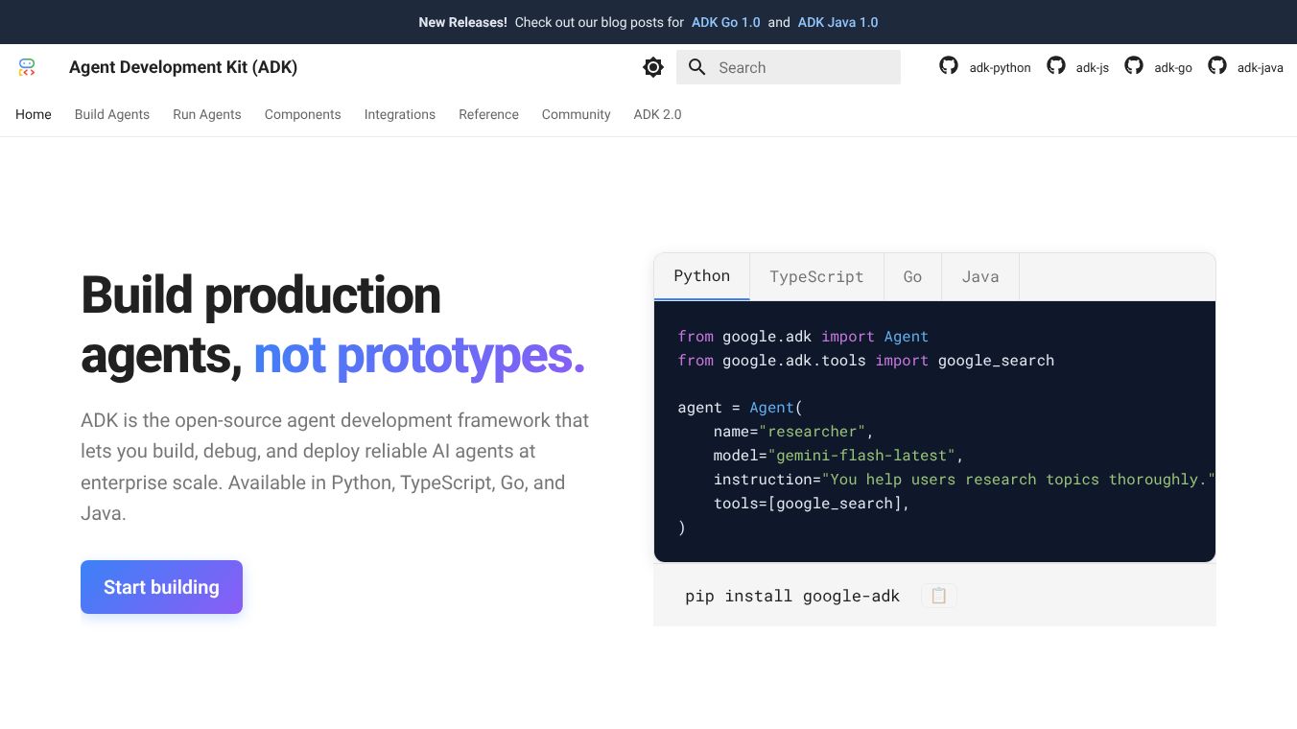Switch to the Go code tab
The height and width of the screenshot is (729, 1297).
click(912, 276)
